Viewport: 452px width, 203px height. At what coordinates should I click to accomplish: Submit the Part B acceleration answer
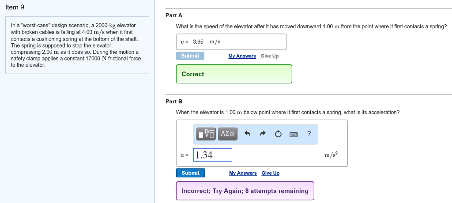tap(190, 173)
